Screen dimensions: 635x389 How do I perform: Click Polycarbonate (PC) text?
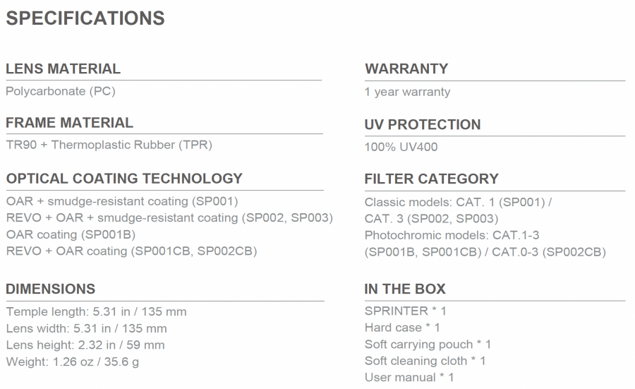pyautogui.click(x=61, y=91)
